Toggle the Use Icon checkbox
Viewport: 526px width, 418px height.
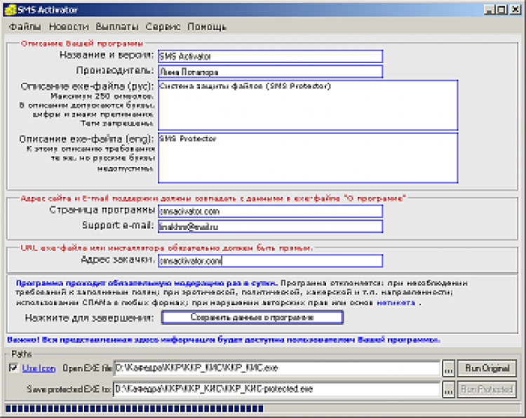(13, 368)
